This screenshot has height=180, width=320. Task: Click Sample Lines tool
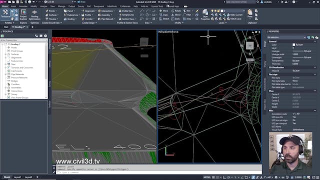point(126,15)
